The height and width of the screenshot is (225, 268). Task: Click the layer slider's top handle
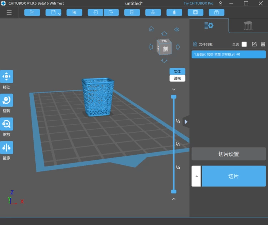[x=174, y=97]
